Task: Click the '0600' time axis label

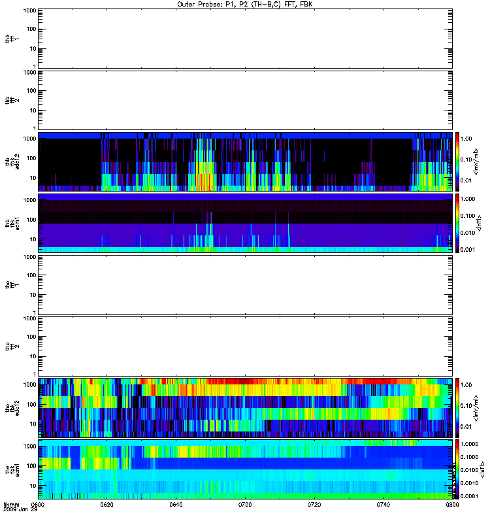Action: (38, 504)
